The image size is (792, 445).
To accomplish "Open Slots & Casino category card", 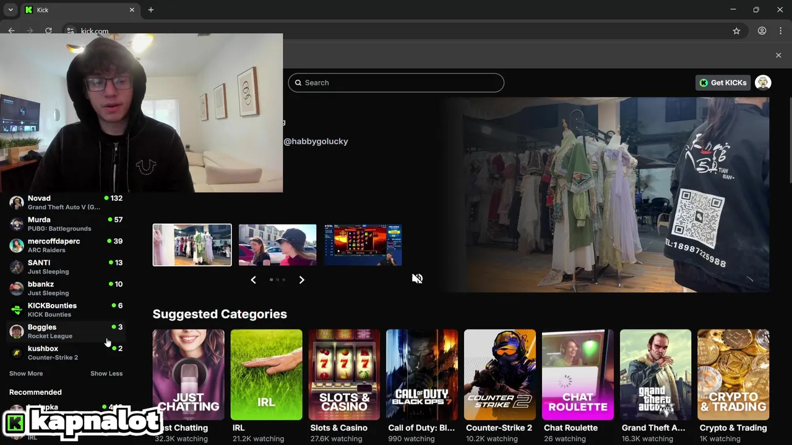I will pyautogui.click(x=344, y=375).
